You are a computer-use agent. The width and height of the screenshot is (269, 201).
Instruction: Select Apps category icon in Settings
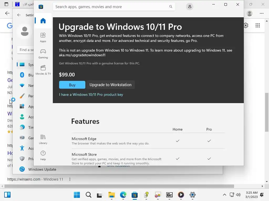pyautogui.click(x=22, y=106)
